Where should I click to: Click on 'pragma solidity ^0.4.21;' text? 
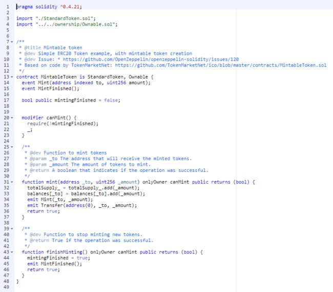coord(49,7)
